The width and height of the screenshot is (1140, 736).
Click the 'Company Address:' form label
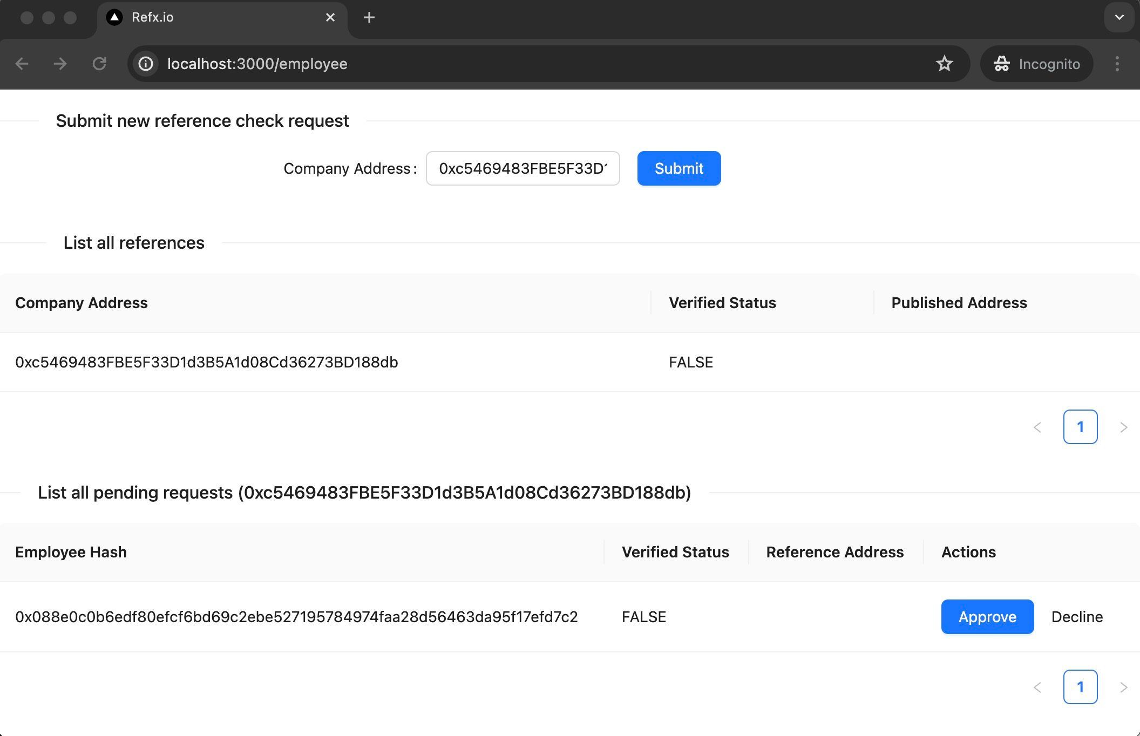click(350, 168)
